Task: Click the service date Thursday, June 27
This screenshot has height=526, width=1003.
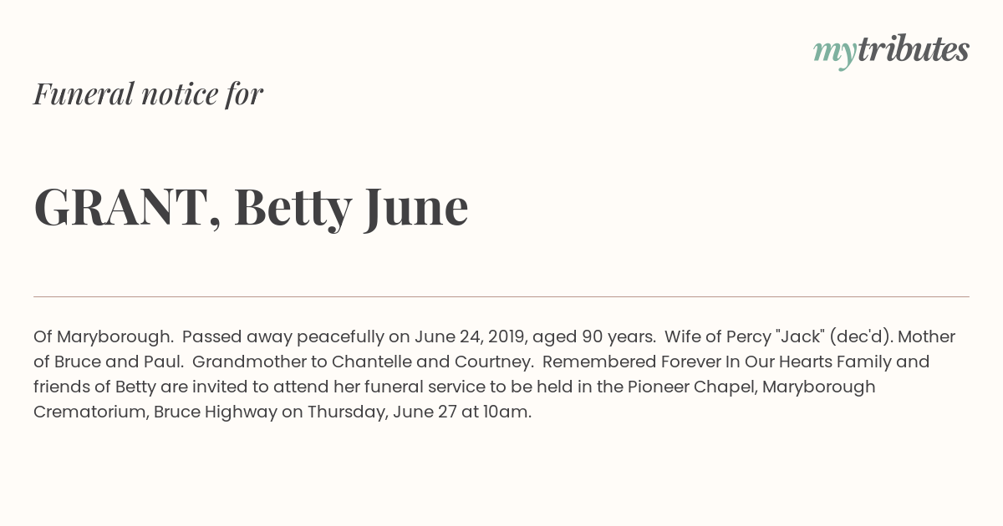Action: (x=382, y=412)
